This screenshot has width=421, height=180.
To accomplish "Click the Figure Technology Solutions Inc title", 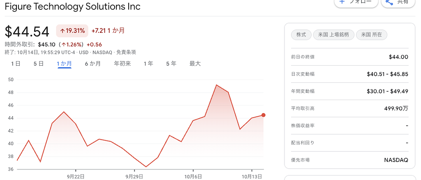I will pos(72,7).
